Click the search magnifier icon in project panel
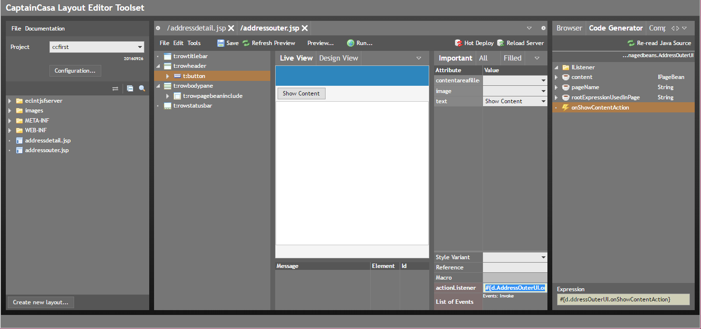The width and height of the screenshot is (701, 329). [142, 89]
